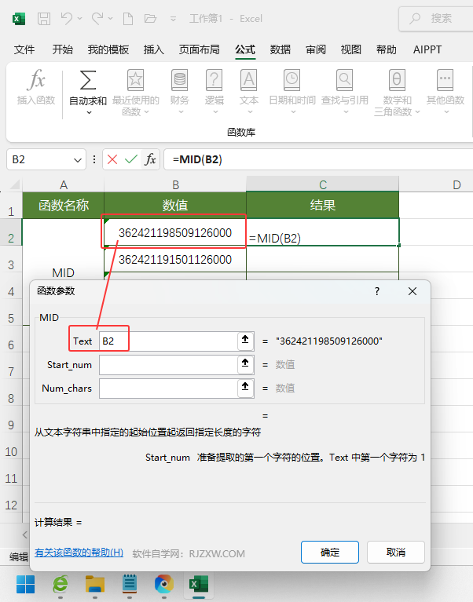Click the Cancel (取消) button in the dialog
The height and width of the screenshot is (602, 473).
(x=396, y=552)
